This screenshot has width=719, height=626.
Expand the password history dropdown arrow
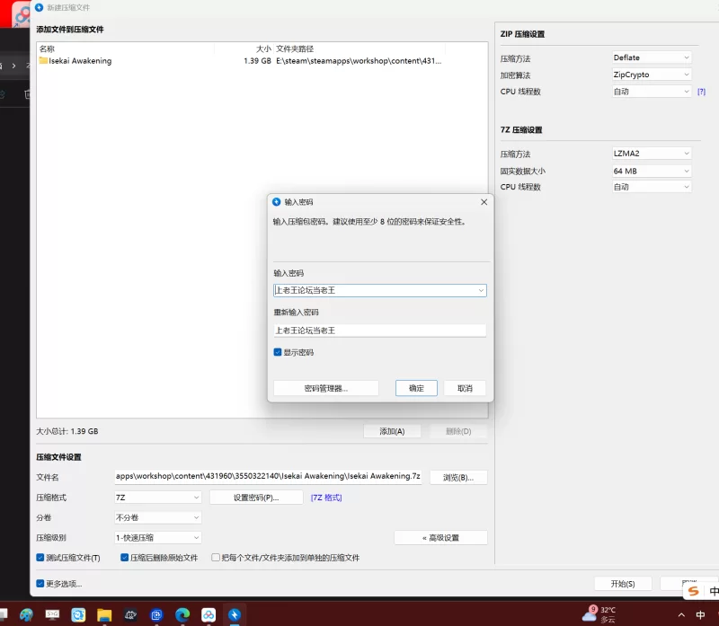pos(481,290)
